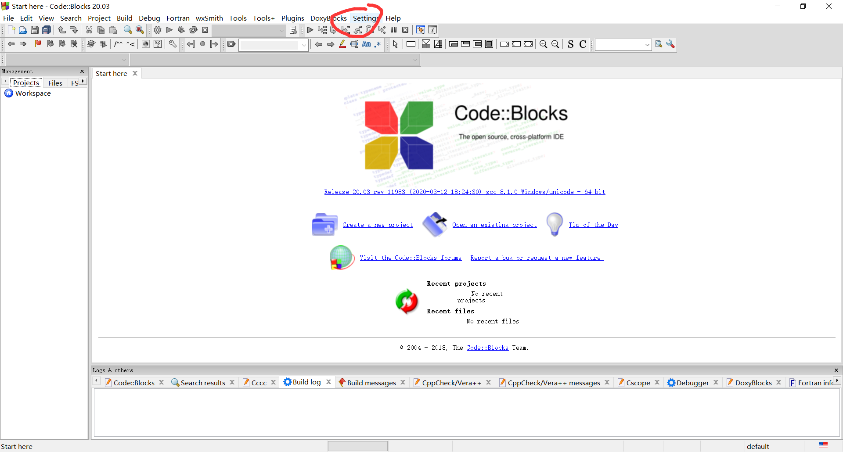Screen dimensions: 843x452
Task: Zoom out using the minus magnifier
Action: [x=555, y=44]
